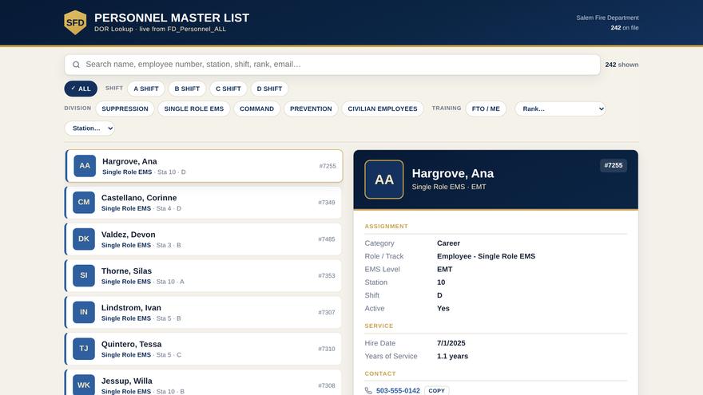Click employee number #7349 in list
Screen dimensions: 703x395
pos(327,203)
